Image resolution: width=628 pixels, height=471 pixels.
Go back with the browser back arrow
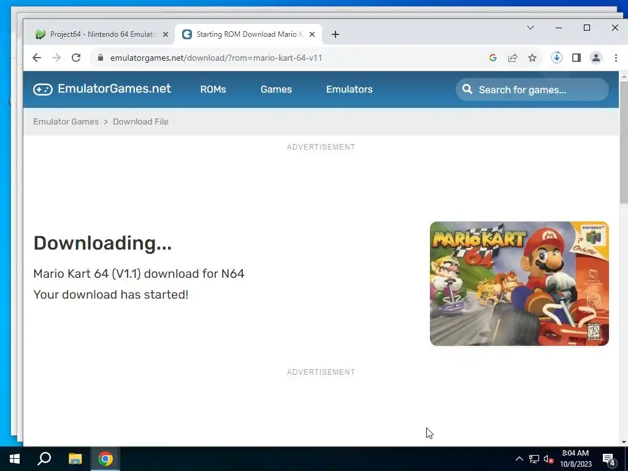(x=36, y=58)
